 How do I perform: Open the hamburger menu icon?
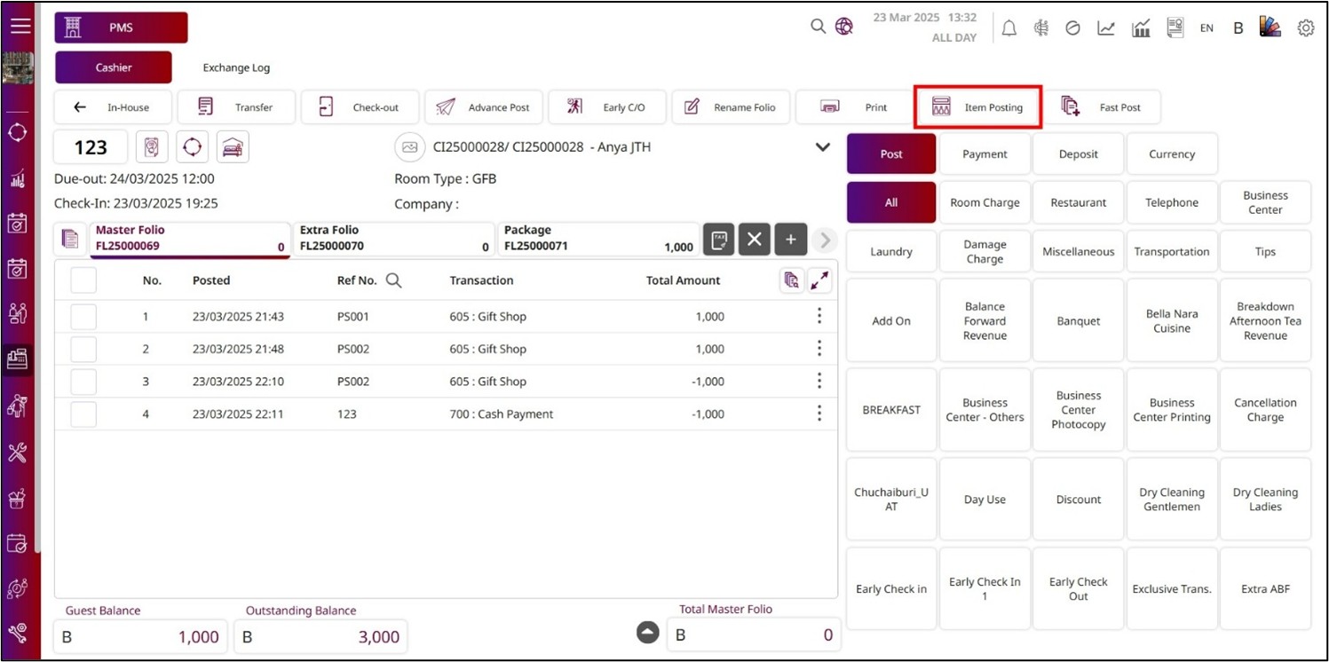coord(20,26)
